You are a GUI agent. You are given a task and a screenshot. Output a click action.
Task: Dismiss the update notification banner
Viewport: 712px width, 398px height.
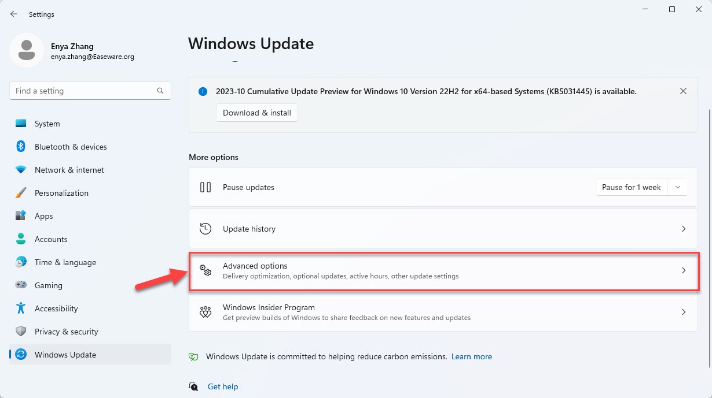[683, 91]
